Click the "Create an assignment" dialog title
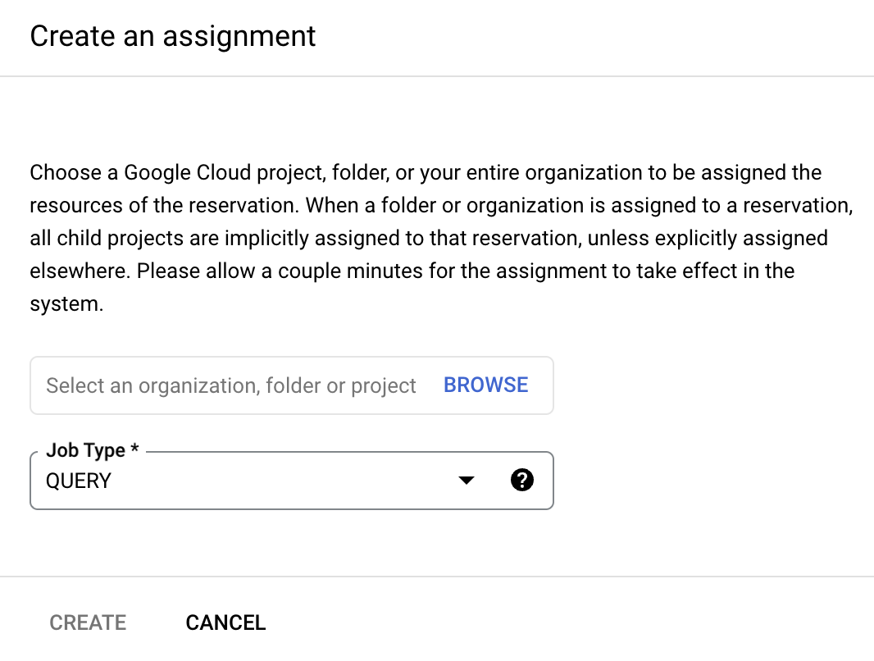Screen dimensions: 874x661 (x=173, y=37)
